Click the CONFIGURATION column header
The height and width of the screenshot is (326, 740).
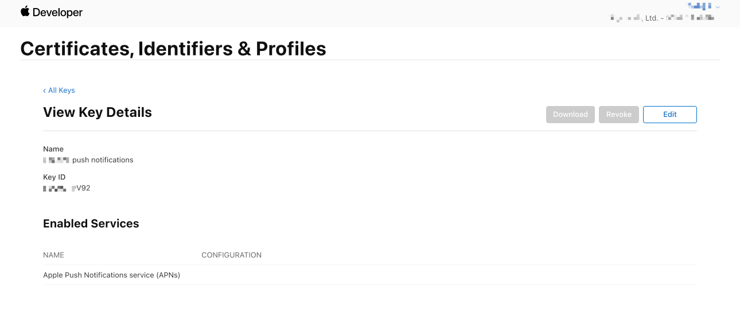point(231,255)
